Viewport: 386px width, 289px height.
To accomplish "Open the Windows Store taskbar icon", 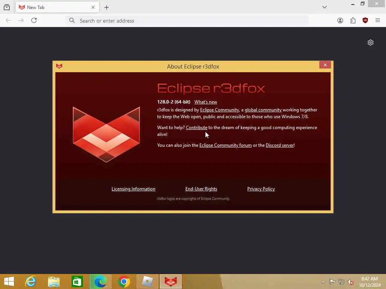I will click(77, 281).
